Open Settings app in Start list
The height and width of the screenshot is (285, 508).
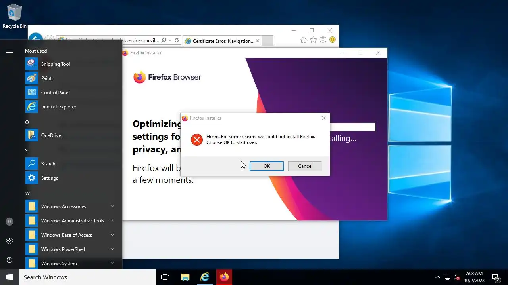(x=71, y=178)
